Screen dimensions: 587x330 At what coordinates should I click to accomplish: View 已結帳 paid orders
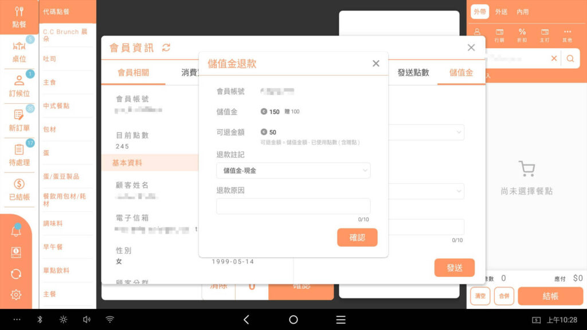pos(19,189)
